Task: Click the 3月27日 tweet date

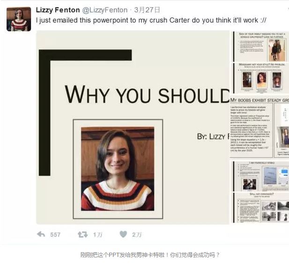Action: (147, 10)
